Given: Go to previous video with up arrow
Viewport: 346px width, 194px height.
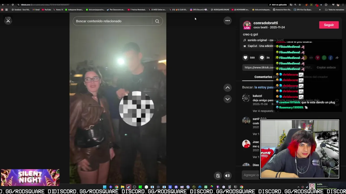Looking at the screenshot, I should click(228, 88).
